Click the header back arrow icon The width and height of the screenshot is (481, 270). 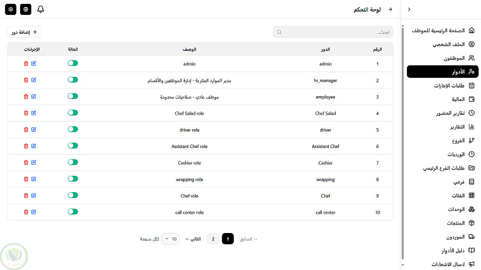(391, 10)
